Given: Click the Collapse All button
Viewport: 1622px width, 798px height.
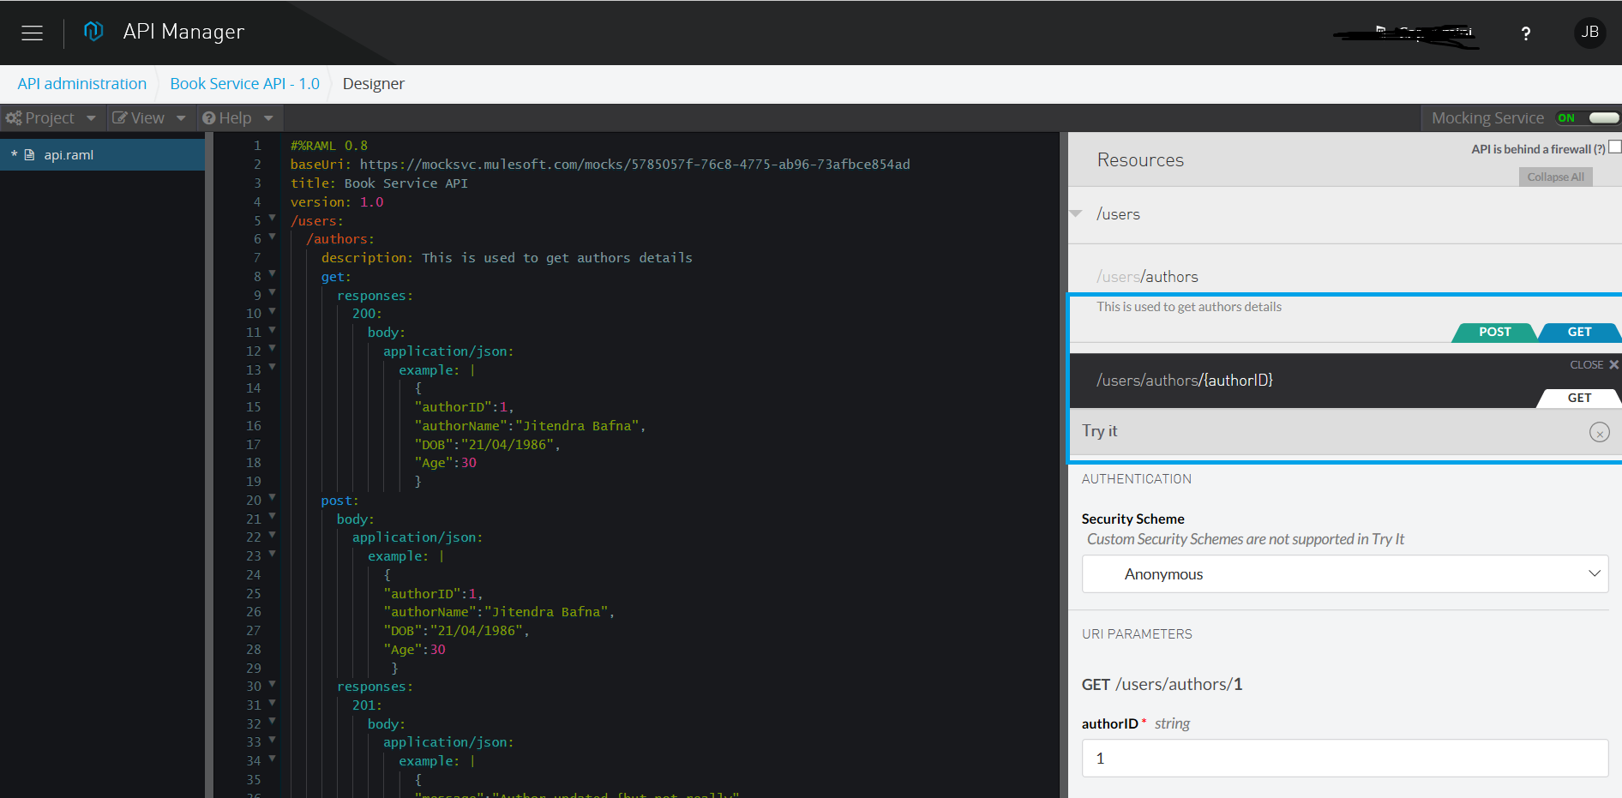Looking at the screenshot, I should point(1555,177).
